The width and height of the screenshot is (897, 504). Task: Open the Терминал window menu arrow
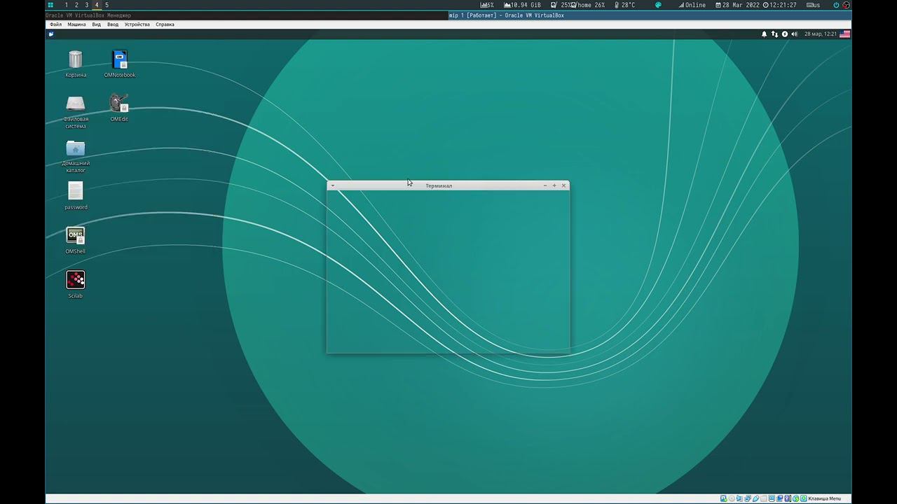point(333,185)
